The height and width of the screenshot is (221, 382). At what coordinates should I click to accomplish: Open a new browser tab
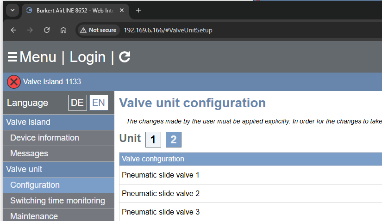[138, 10]
